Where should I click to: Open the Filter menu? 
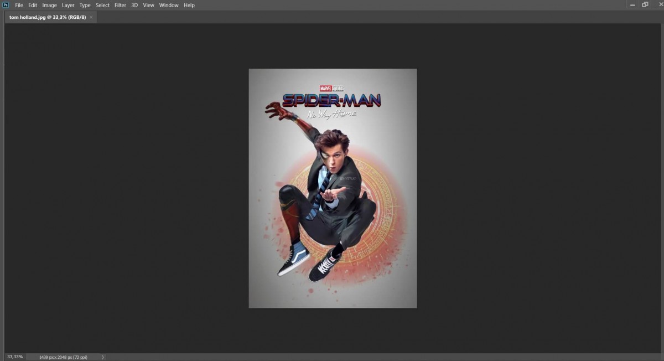coord(120,5)
